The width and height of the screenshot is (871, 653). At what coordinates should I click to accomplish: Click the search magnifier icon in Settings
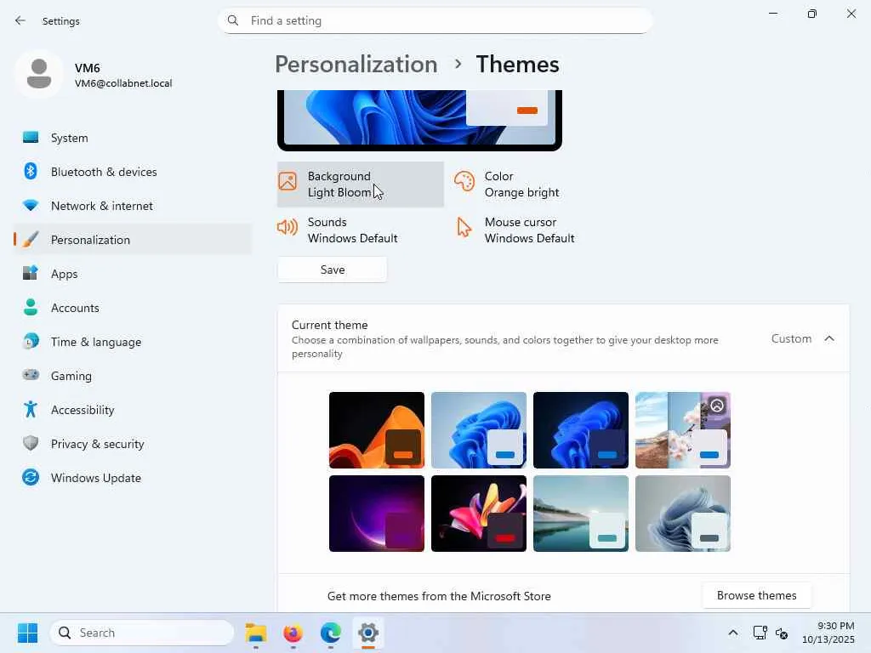point(233,20)
